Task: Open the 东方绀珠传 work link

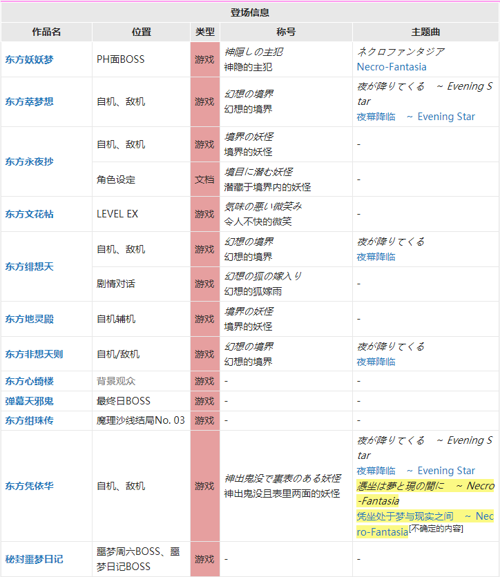Action: point(29,420)
